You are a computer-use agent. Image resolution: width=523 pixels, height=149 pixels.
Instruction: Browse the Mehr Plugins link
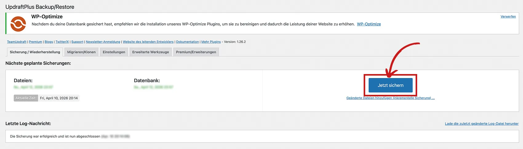click(x=211, y=42)
